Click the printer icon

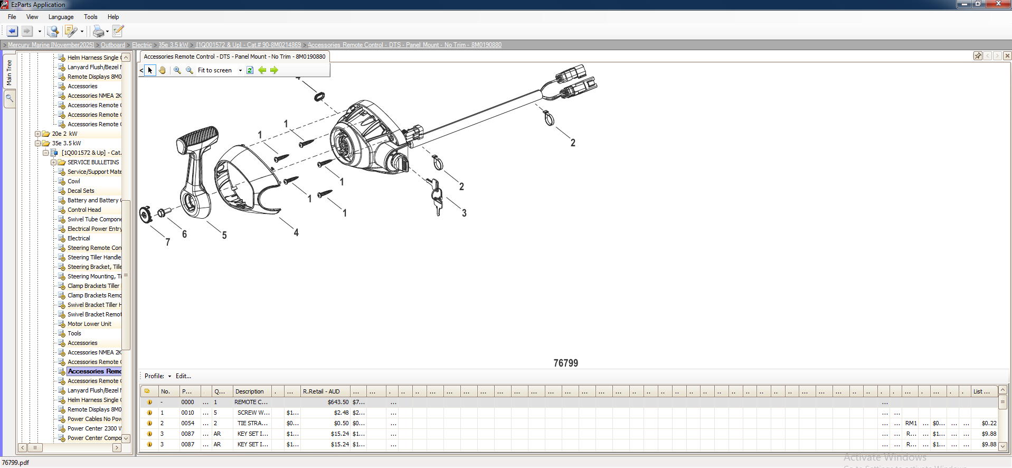click(x=98, y=32)
